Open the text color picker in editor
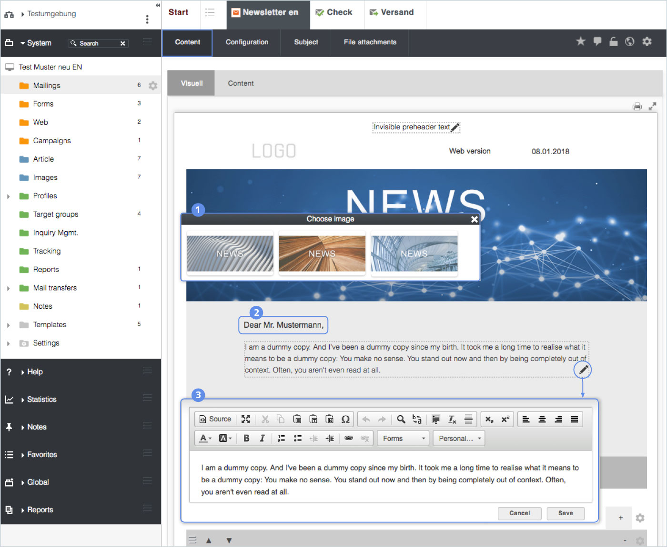The height and width of the screenshot is (547, 667). (x=205, y=438)
